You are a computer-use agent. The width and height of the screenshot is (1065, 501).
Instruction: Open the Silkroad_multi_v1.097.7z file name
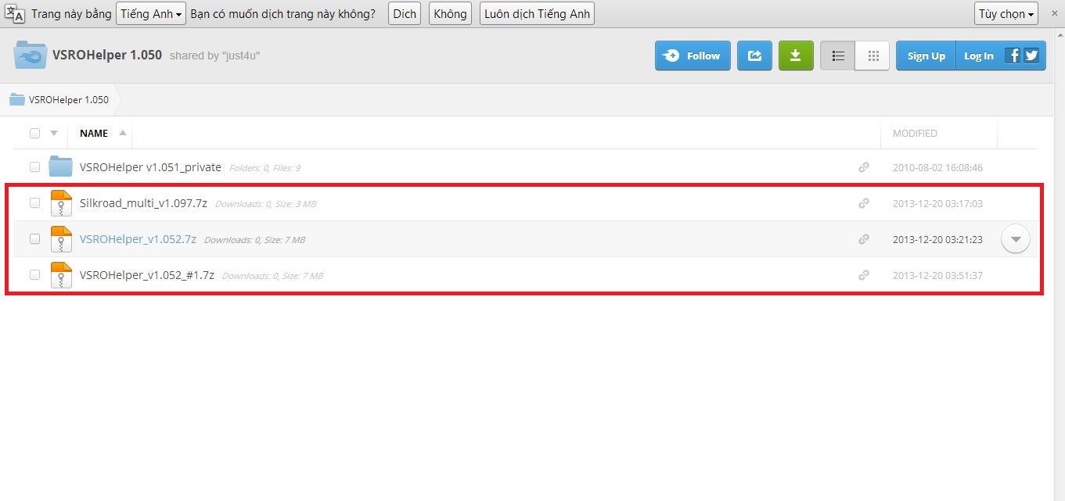tap(143, 203)
